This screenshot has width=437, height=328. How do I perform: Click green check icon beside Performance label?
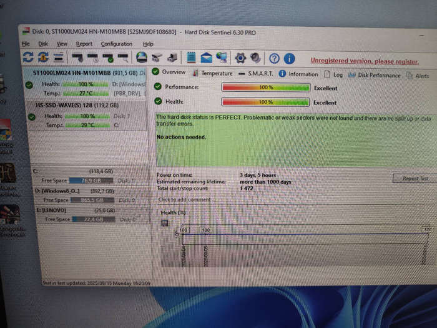158,86
